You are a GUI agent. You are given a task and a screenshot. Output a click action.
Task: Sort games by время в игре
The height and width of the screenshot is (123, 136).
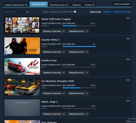[95, 12]
